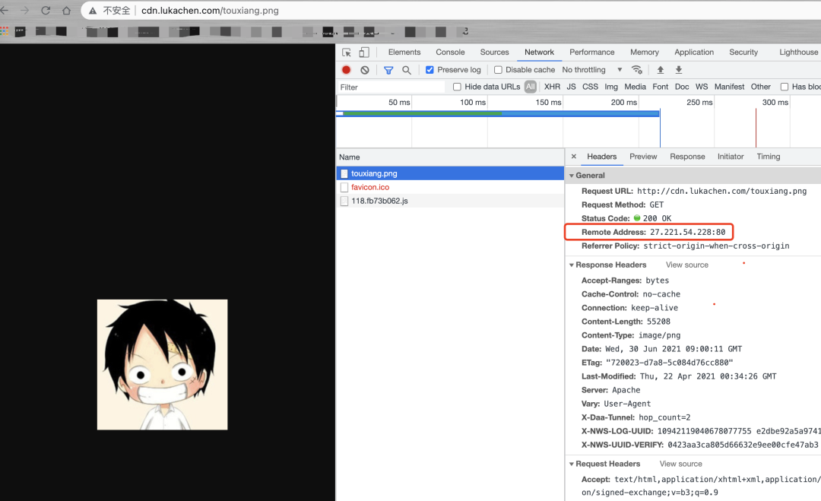Click View source for Request Headers
821x501 pixels.
[680, 464]
